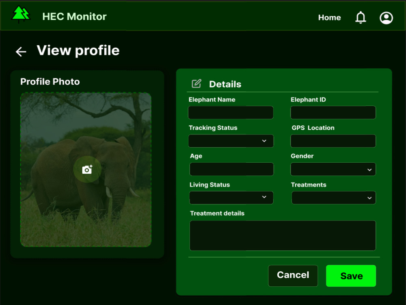Click the elephant profile photo thumbnail

[86, 169]
